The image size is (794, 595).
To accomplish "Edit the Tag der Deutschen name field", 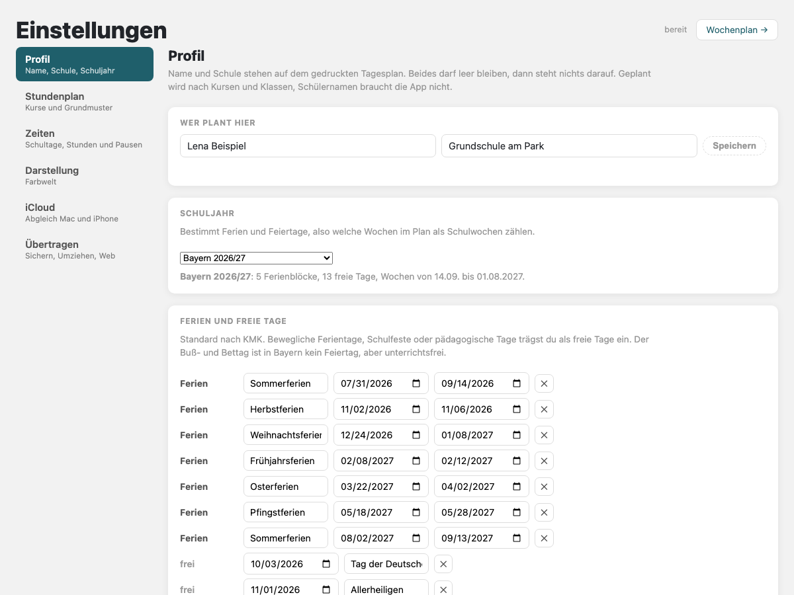I will pos(386,564).
